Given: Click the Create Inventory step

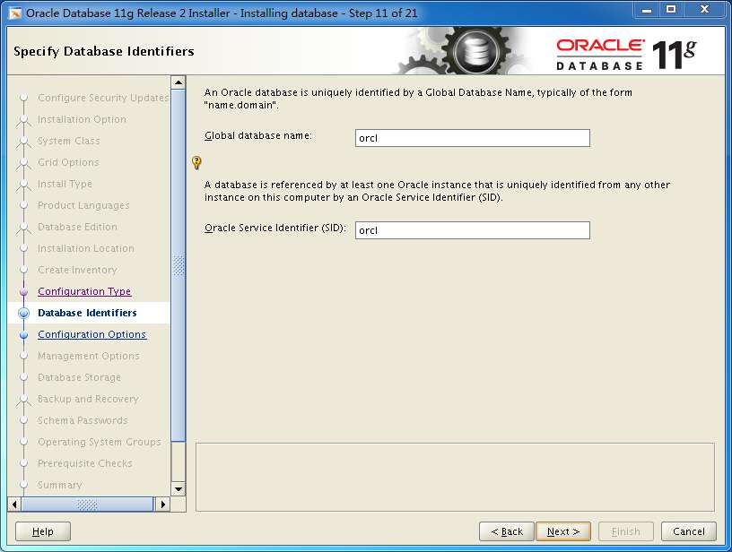Looking at the screenshot, I should 77,270.
